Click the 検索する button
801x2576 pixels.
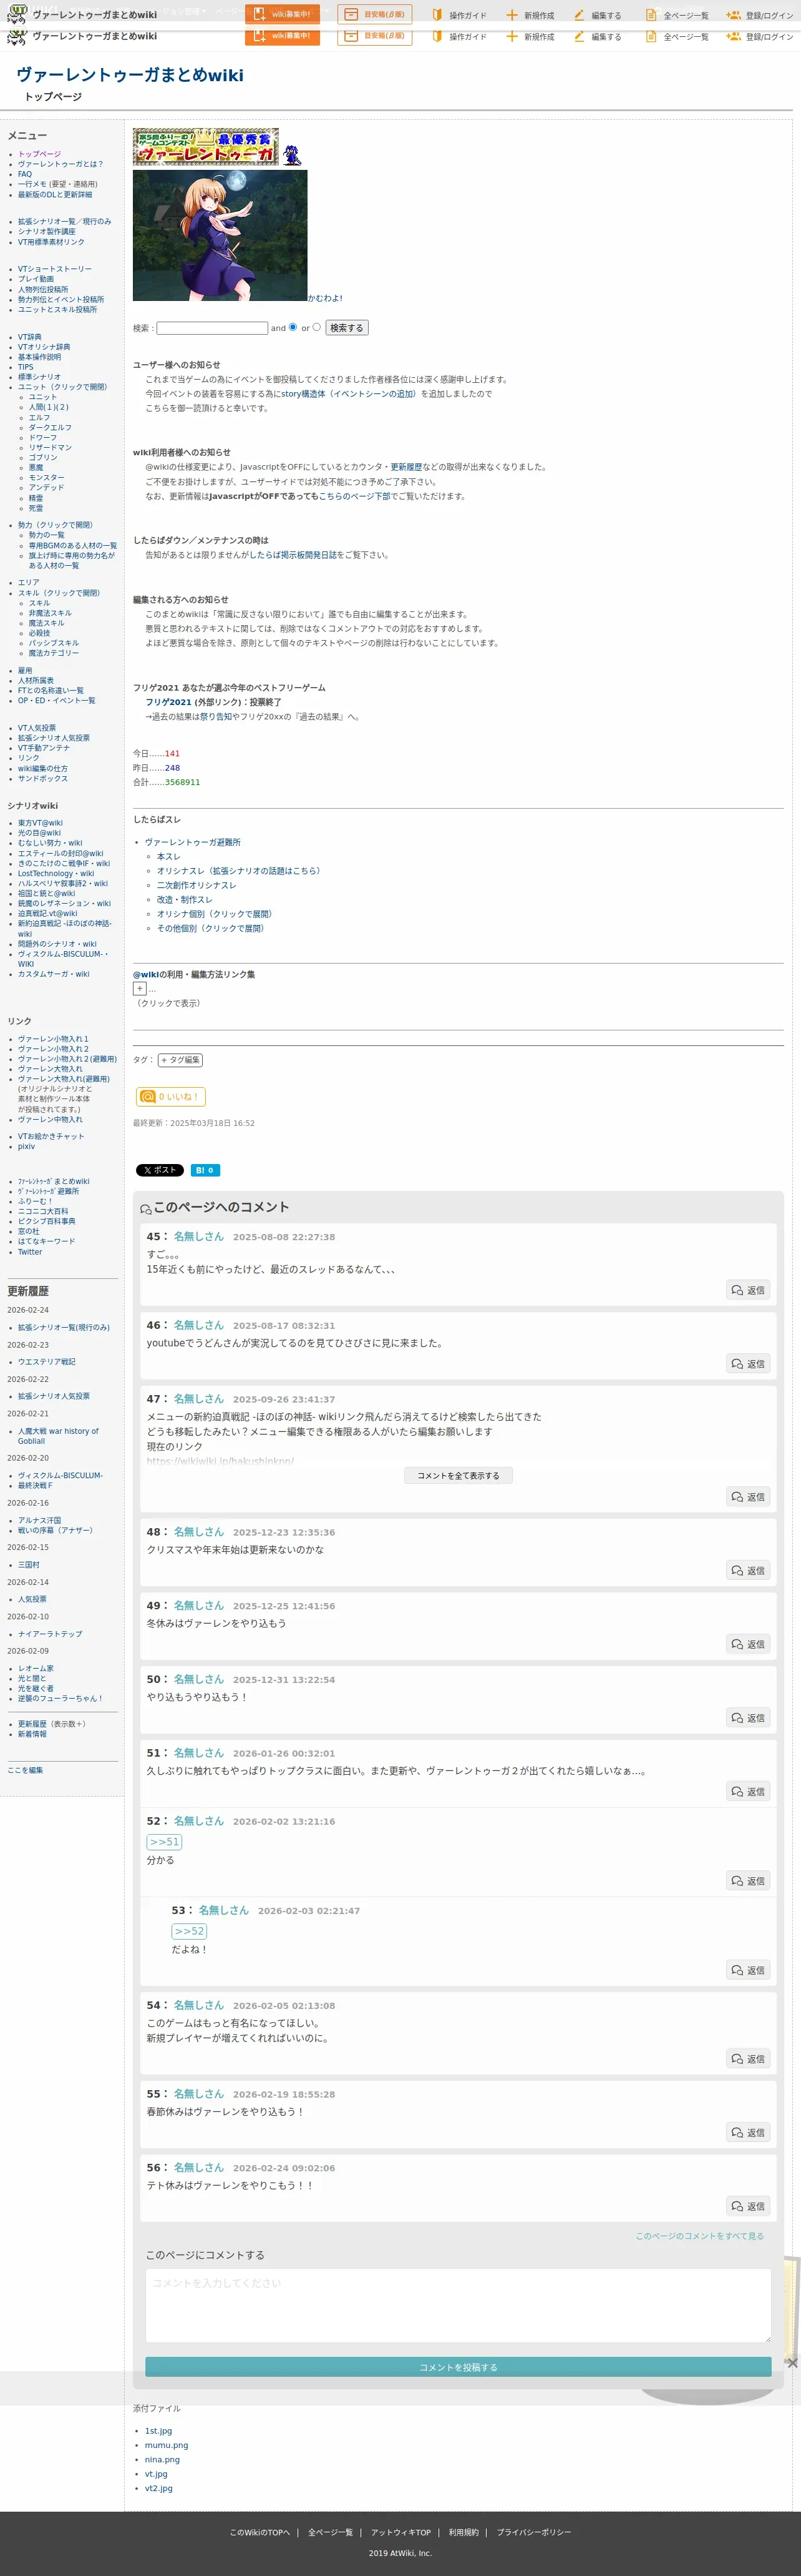(x=347, y=328)
